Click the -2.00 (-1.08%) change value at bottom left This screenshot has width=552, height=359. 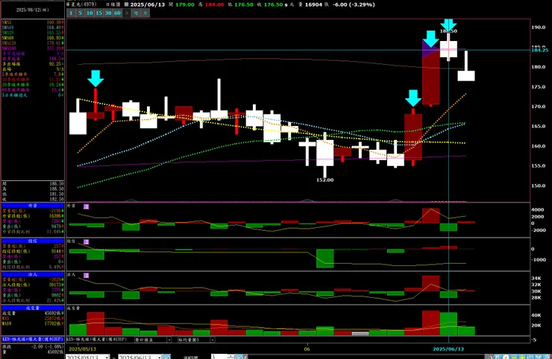click(46, 346)
